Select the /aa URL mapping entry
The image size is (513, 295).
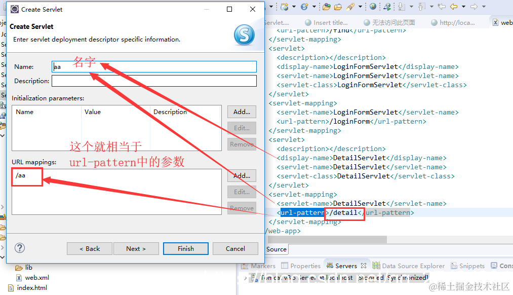[21, 175]
